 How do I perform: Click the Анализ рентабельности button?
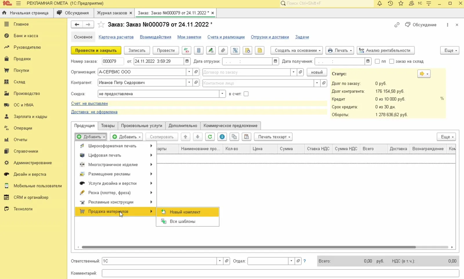(x=385, y=50)
